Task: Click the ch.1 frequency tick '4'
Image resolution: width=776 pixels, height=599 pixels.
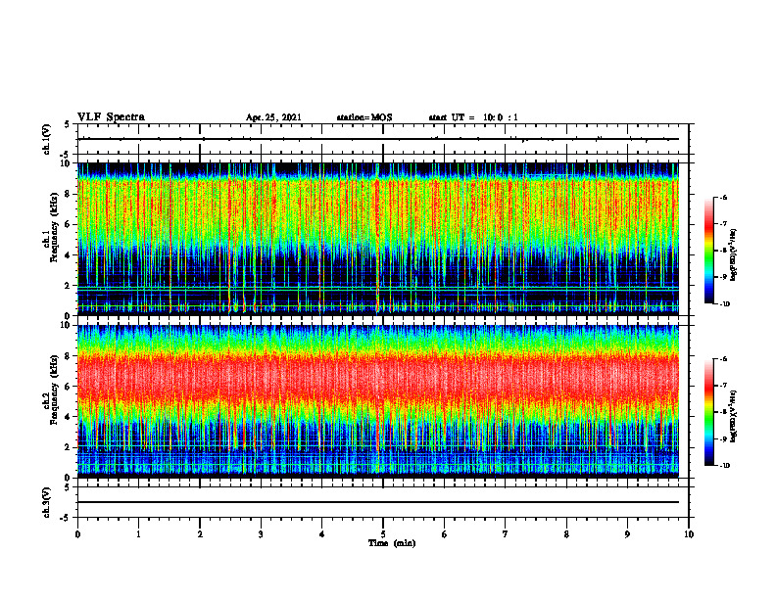Action: 68,255
